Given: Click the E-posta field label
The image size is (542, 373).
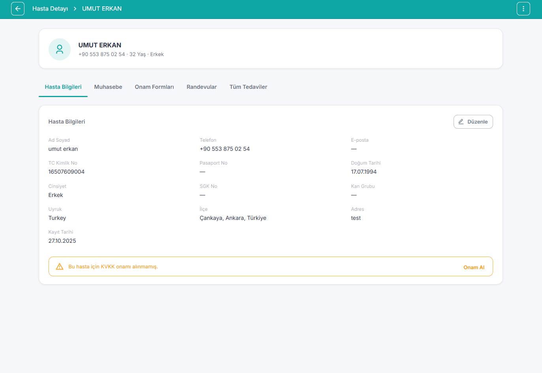Looking at the screenshot, I should point(360,140).
